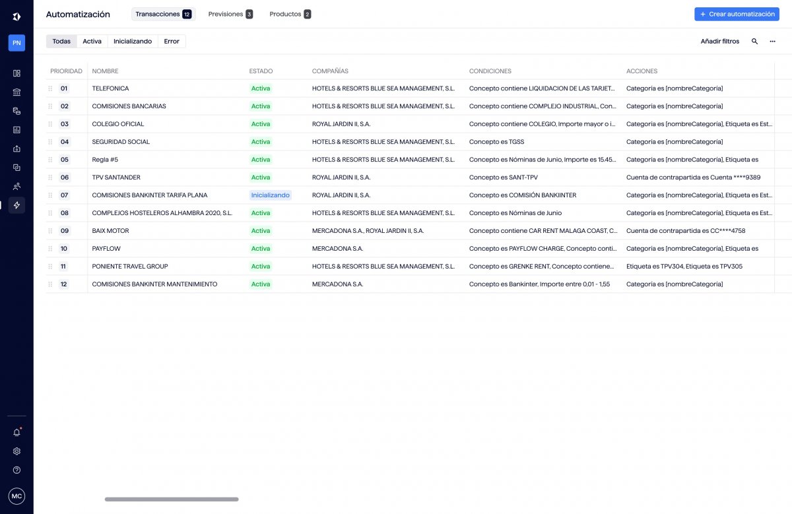The height and width of the screenshot is (514, 792).
Task: Click the help question mark icon
Action: [x=16, y=470]
